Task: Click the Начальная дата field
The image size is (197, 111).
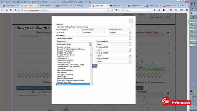Action: coord(67,32)
